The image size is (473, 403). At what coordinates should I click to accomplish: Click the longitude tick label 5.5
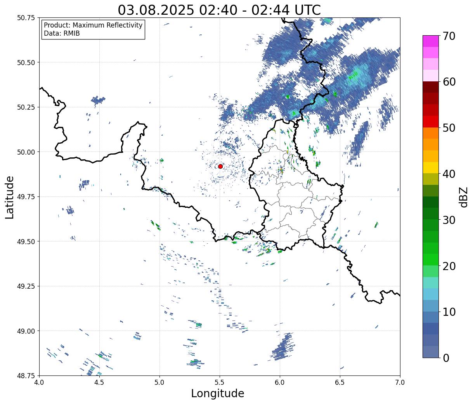point(220,382)
